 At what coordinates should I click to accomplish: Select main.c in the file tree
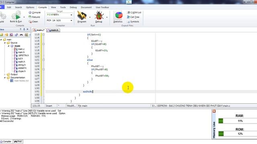[21, 49]
